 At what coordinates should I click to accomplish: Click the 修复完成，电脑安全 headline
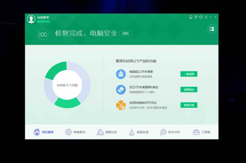click(x=86, y=33)
